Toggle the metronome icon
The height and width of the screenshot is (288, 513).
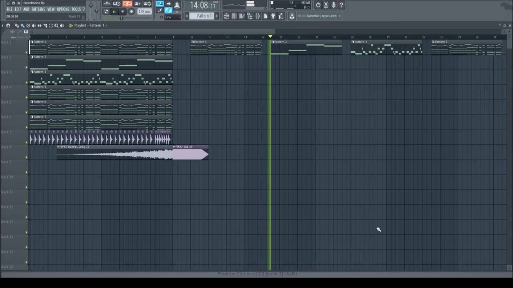tap(107, 4)
